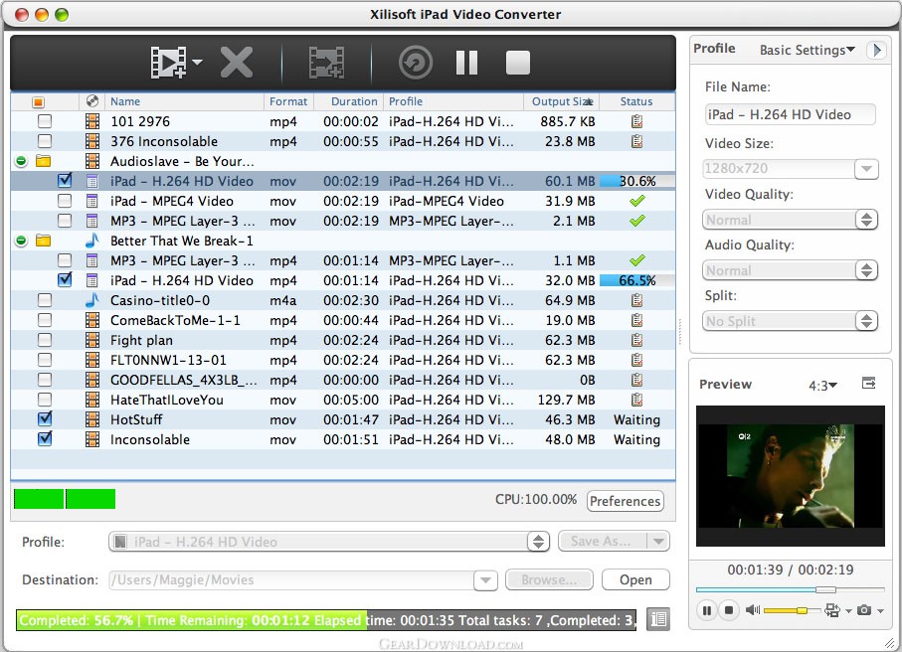
Task: Pause the preview playback
Action: coord(707,610)
